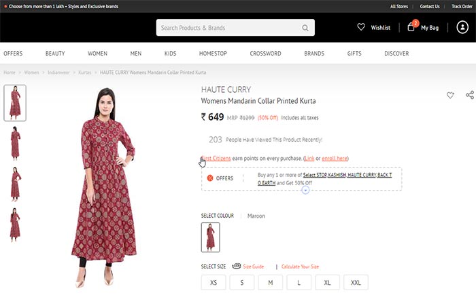Click the search magnifier icon
Image resolution: width=476 pixels, height=295 pixels.
(x=305, y=28)
